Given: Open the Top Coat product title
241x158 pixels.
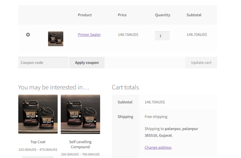Looking at the screenshot, I should tap(38, 142).
